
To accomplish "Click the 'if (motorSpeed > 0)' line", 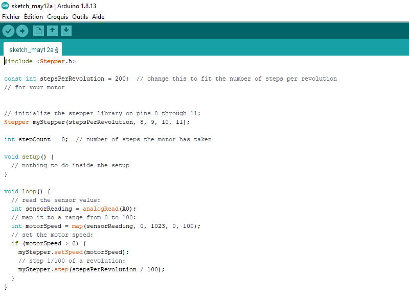I will pos(49,244).
